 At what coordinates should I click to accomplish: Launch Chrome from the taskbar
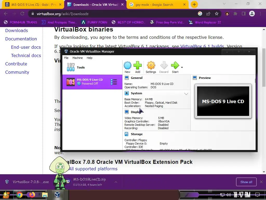click(19, 195)
